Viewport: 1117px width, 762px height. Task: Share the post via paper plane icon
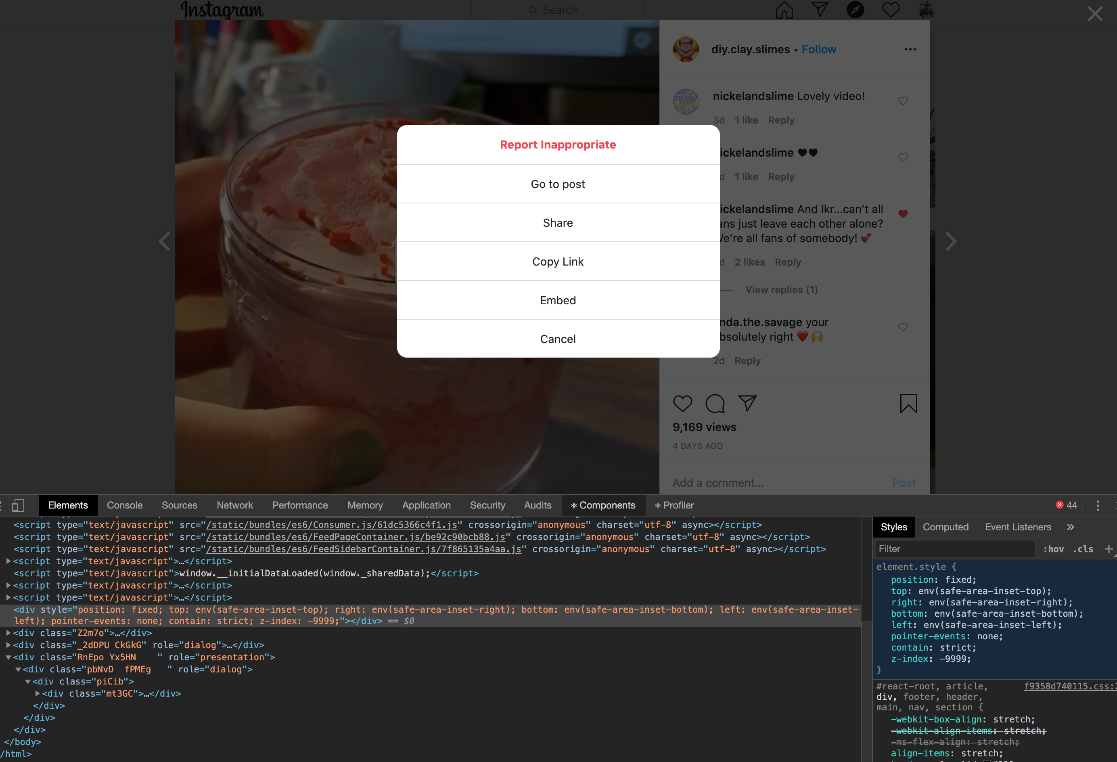748,403
